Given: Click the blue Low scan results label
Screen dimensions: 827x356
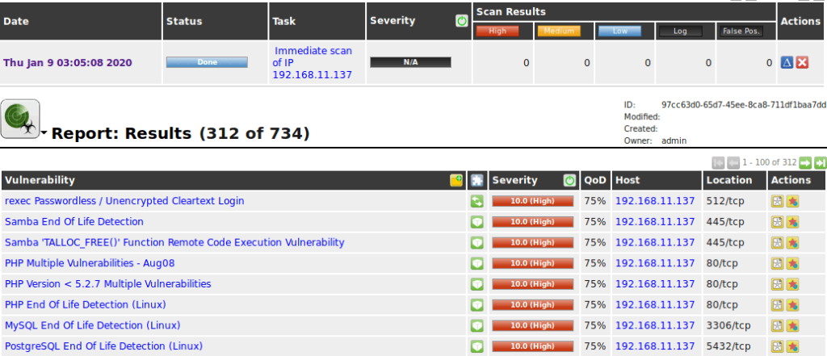Looking at the screenshot, I should (x=619, y=31).
